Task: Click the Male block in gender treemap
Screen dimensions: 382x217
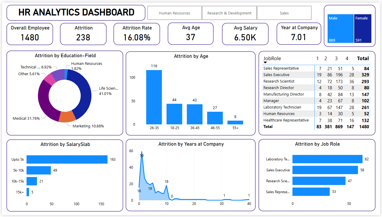Action: [341, 29]
